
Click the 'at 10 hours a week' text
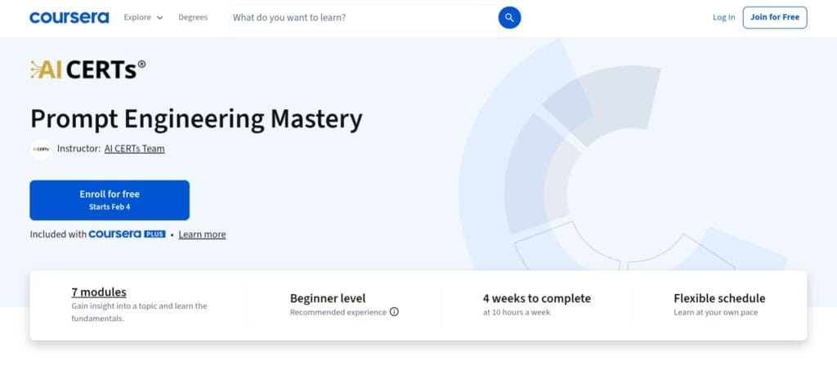coord(517,312)
